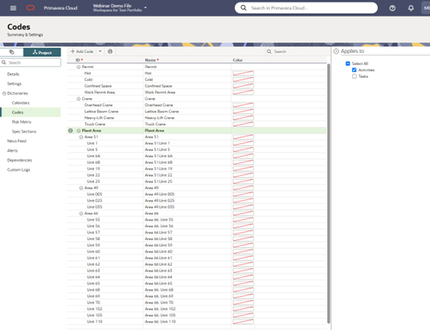Image resolution: width=430 pixels, height=330 pixels.
Task: Click the Oracle logo icon
Action: 31,8
